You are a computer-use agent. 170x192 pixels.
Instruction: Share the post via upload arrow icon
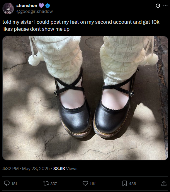164,184
